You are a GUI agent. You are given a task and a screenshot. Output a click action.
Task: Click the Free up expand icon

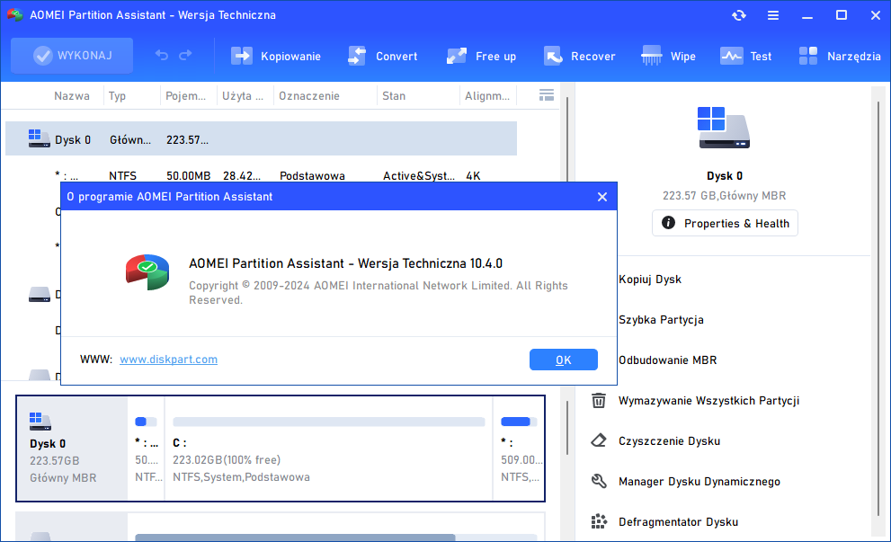coord(457,56)
